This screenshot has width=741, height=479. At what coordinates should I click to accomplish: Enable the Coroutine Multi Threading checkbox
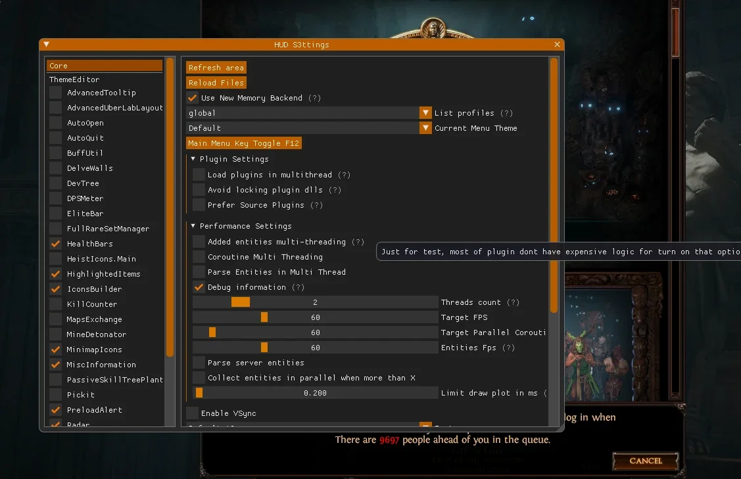coord(199,257)
